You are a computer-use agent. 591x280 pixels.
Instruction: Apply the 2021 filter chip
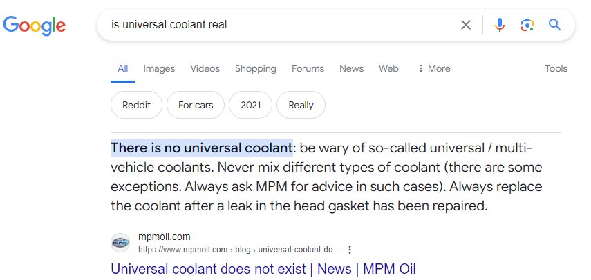pos(251,105)
